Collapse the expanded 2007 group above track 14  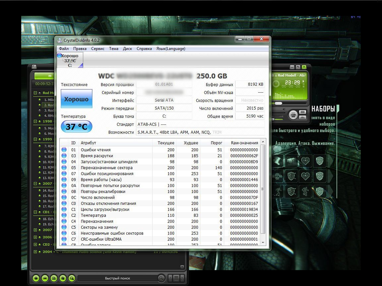(x=35, y=183)
